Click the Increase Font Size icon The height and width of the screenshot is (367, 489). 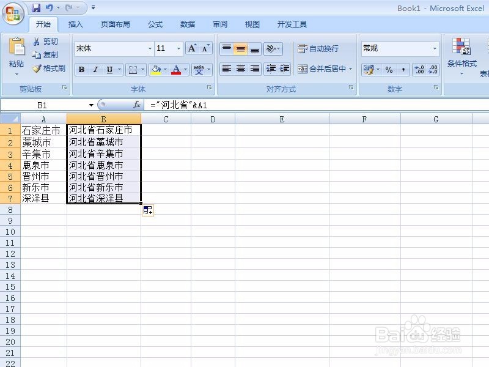pyautogui.click(x=191, y=48)
